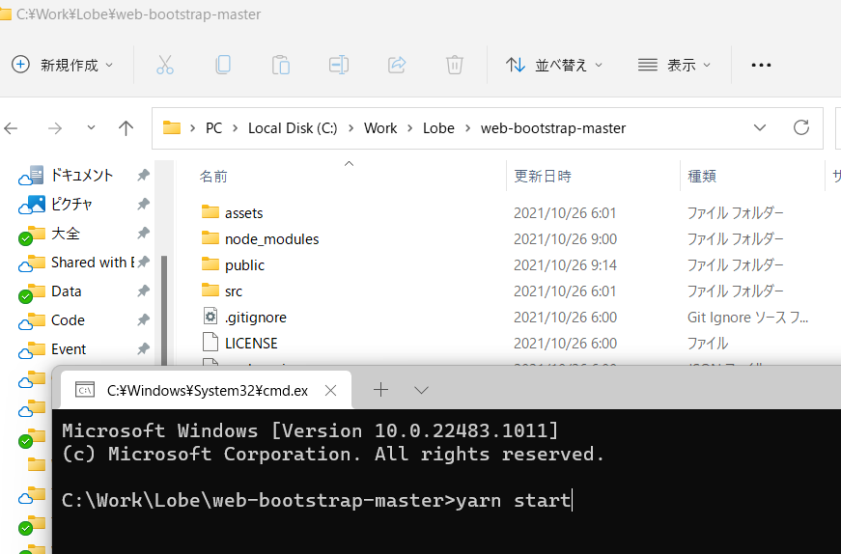Click date 2021/10/26 9:00 for node_modules
The width and height of the screenshot is (841, 554).
point(565,239)
